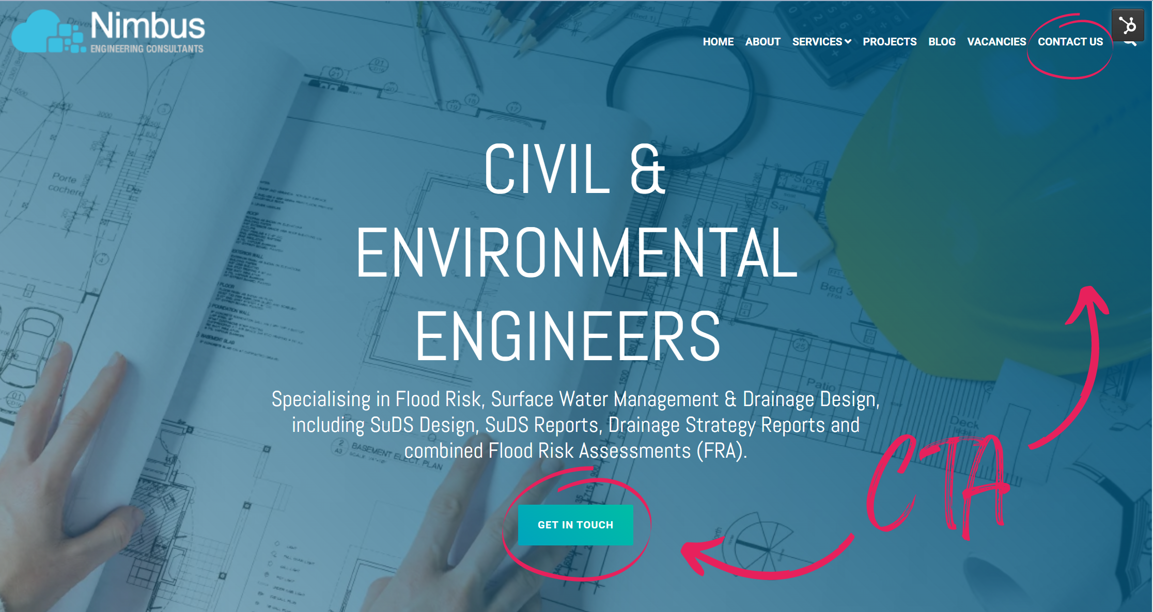Image resolution: width=1153 pixels, height=612 pixels.
Task: Expand navigation Services submenu chevron
Action: pyautogui.click(x=849, y=43)
